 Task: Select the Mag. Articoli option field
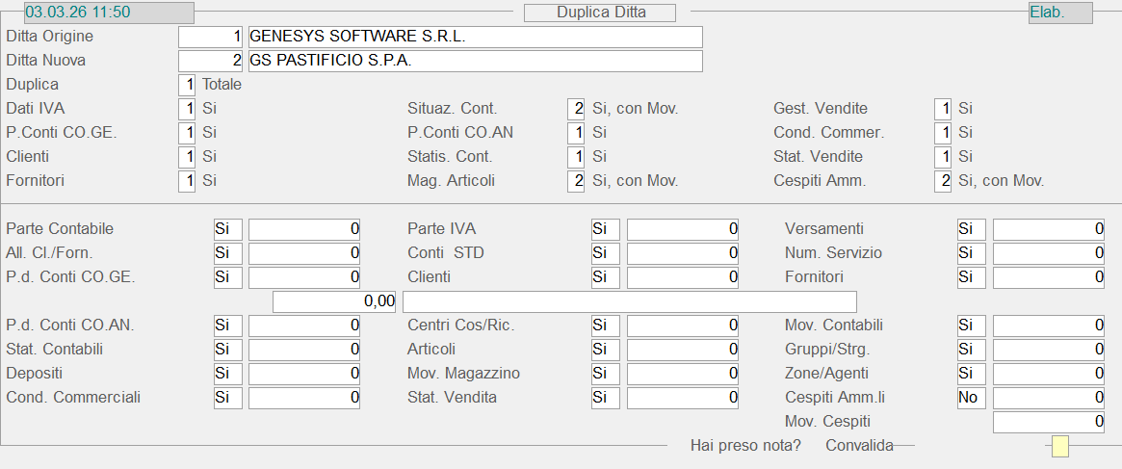coord(576,181)
